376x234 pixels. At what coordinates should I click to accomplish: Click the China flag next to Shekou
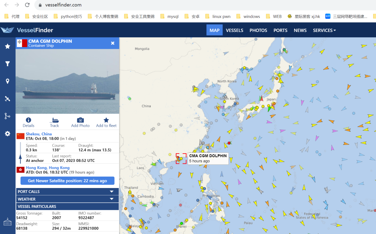point(21,136)
